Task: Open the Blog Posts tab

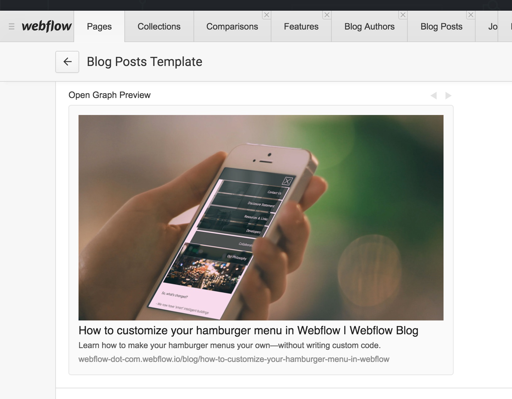Action: pos(441,26)
